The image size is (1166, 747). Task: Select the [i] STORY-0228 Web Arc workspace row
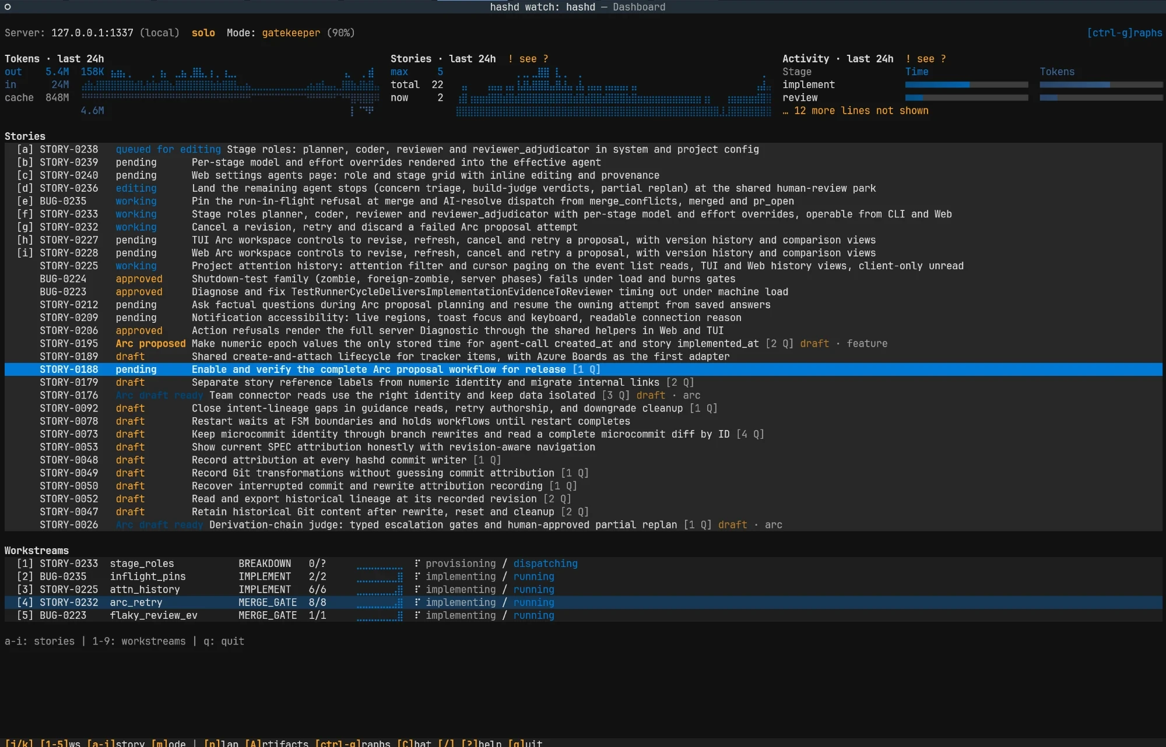tap(583, 253)
